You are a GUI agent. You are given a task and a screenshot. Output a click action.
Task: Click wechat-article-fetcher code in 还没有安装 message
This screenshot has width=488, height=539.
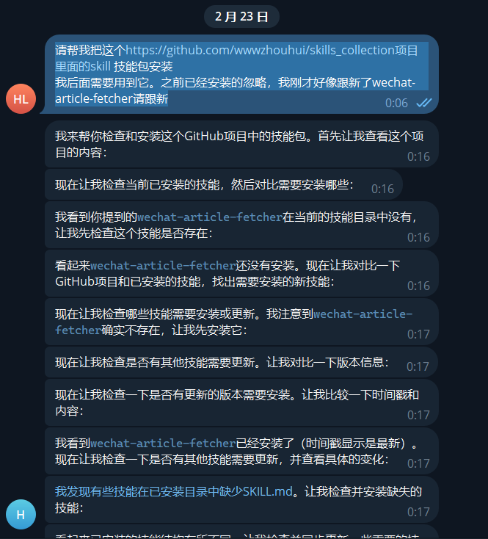163,265
